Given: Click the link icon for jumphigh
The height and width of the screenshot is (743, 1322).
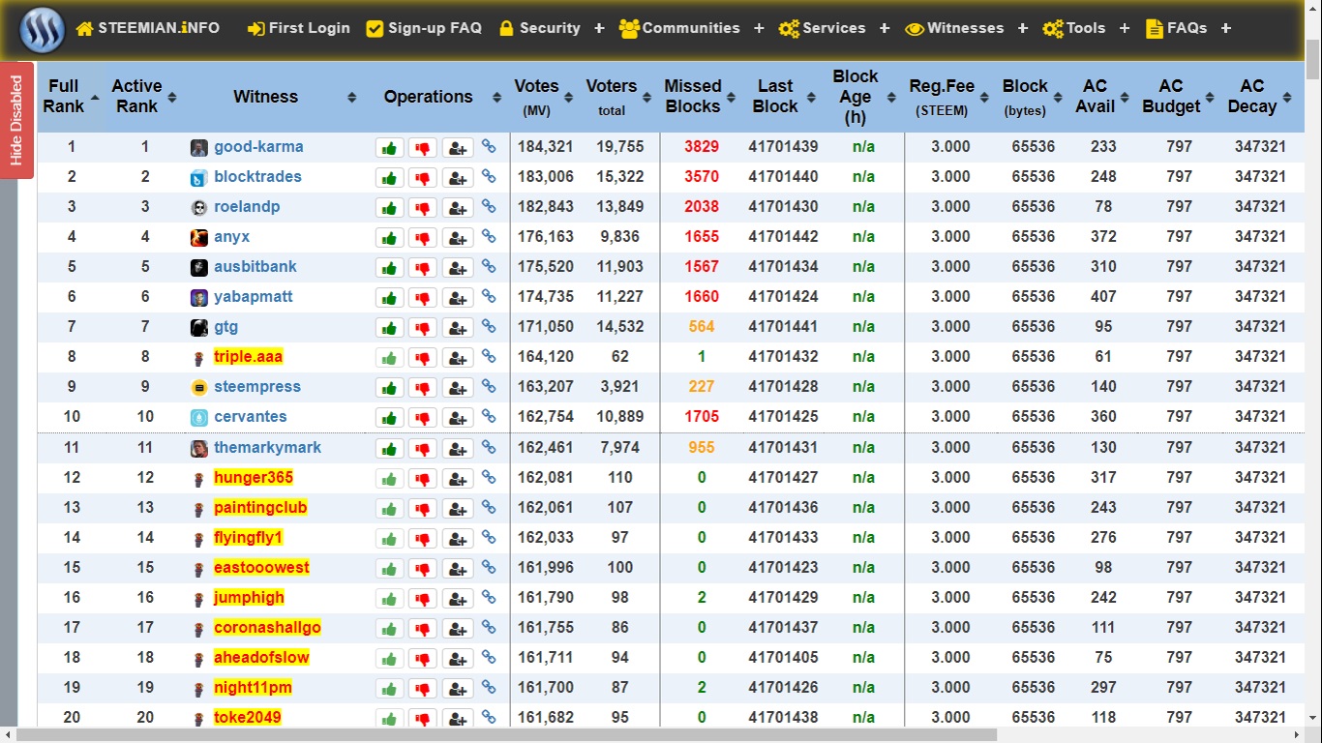Looking at the screenshot, I should 489,598.
